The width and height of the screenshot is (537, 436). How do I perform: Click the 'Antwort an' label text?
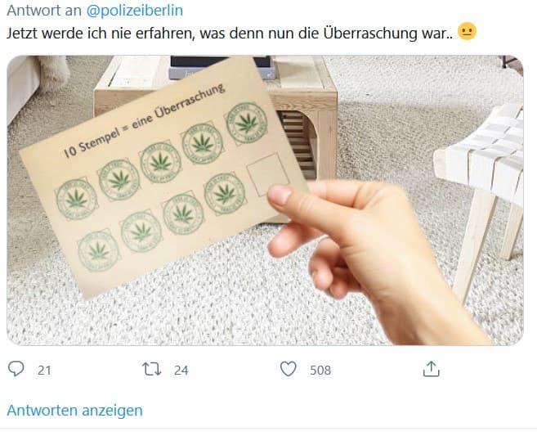[44, 11]
